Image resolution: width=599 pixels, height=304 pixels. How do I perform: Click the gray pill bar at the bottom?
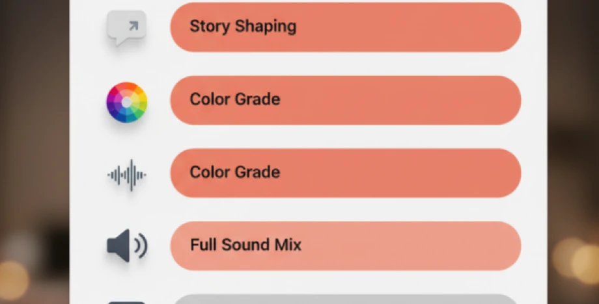pyautogui.click(x=345, y=299)
